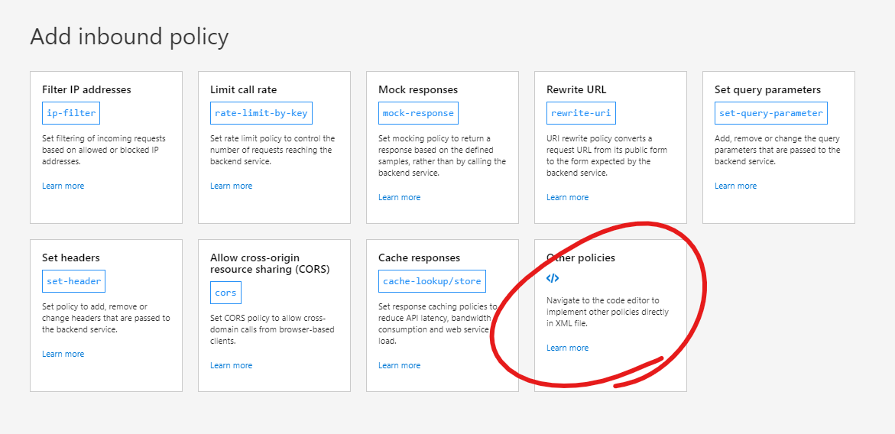This screenshot has width=895, height=434.
Task: Follow Learn more link in CORS card
Action: point(231,365)
